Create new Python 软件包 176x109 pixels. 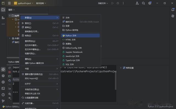(81, 30)
